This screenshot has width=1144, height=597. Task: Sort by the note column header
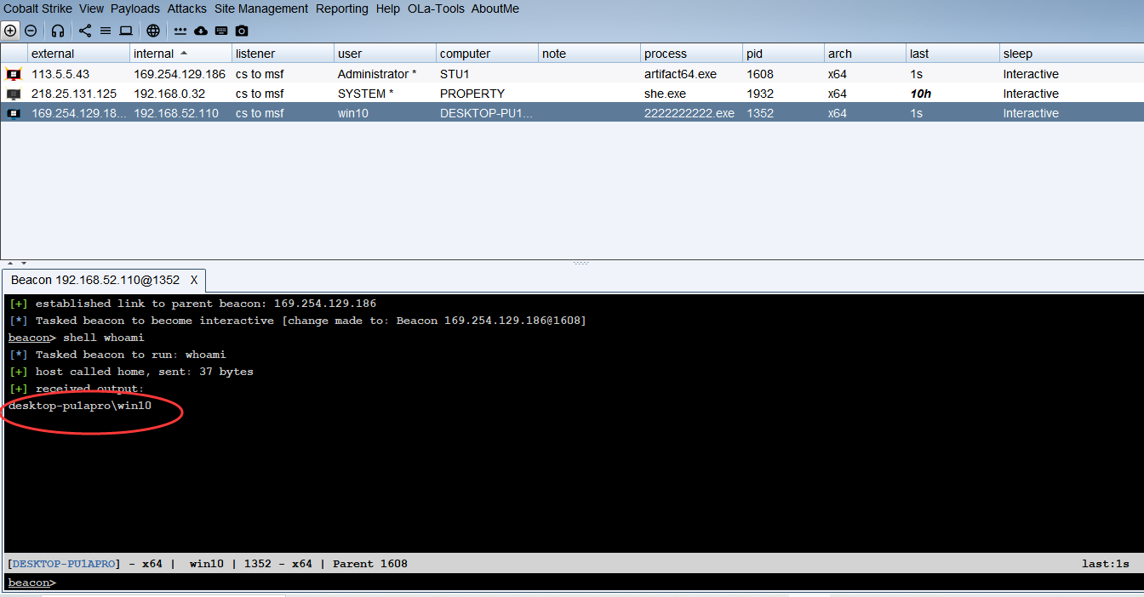pos(589,54)
